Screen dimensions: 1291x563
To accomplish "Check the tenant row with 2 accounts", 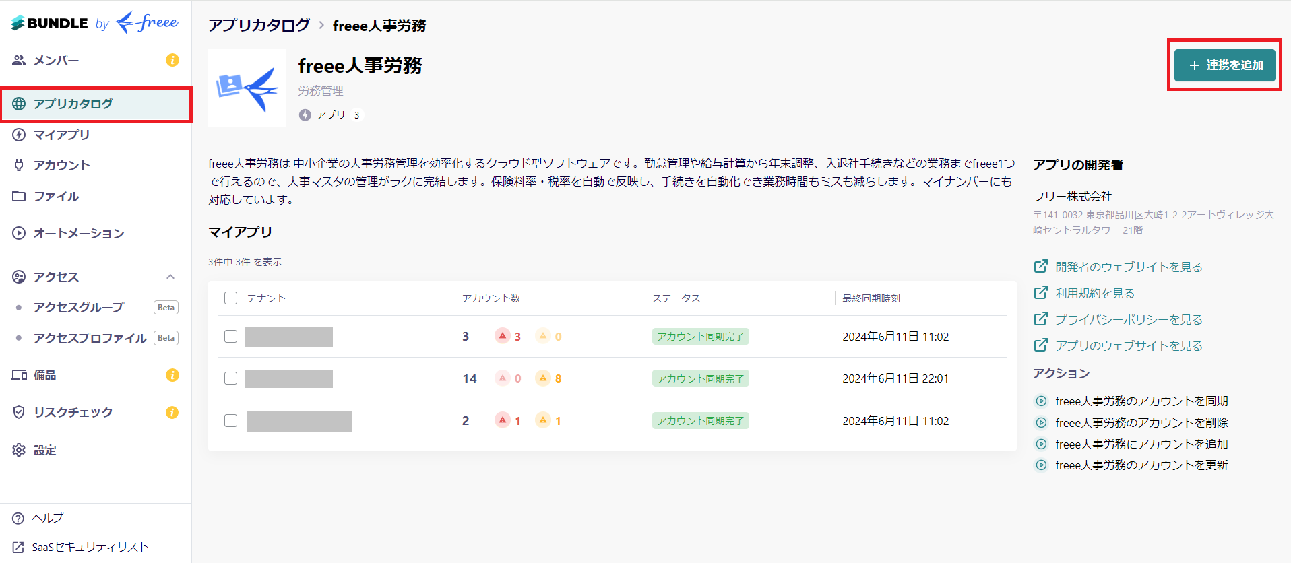I will (x=230, y=421).
